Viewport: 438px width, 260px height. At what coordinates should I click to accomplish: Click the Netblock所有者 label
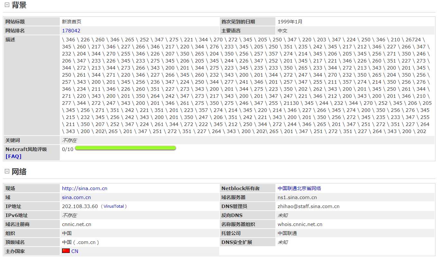click(x=240, y=189)
